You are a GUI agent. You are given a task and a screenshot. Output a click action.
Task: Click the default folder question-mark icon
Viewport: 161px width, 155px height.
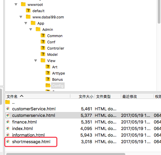click(28, 11)
